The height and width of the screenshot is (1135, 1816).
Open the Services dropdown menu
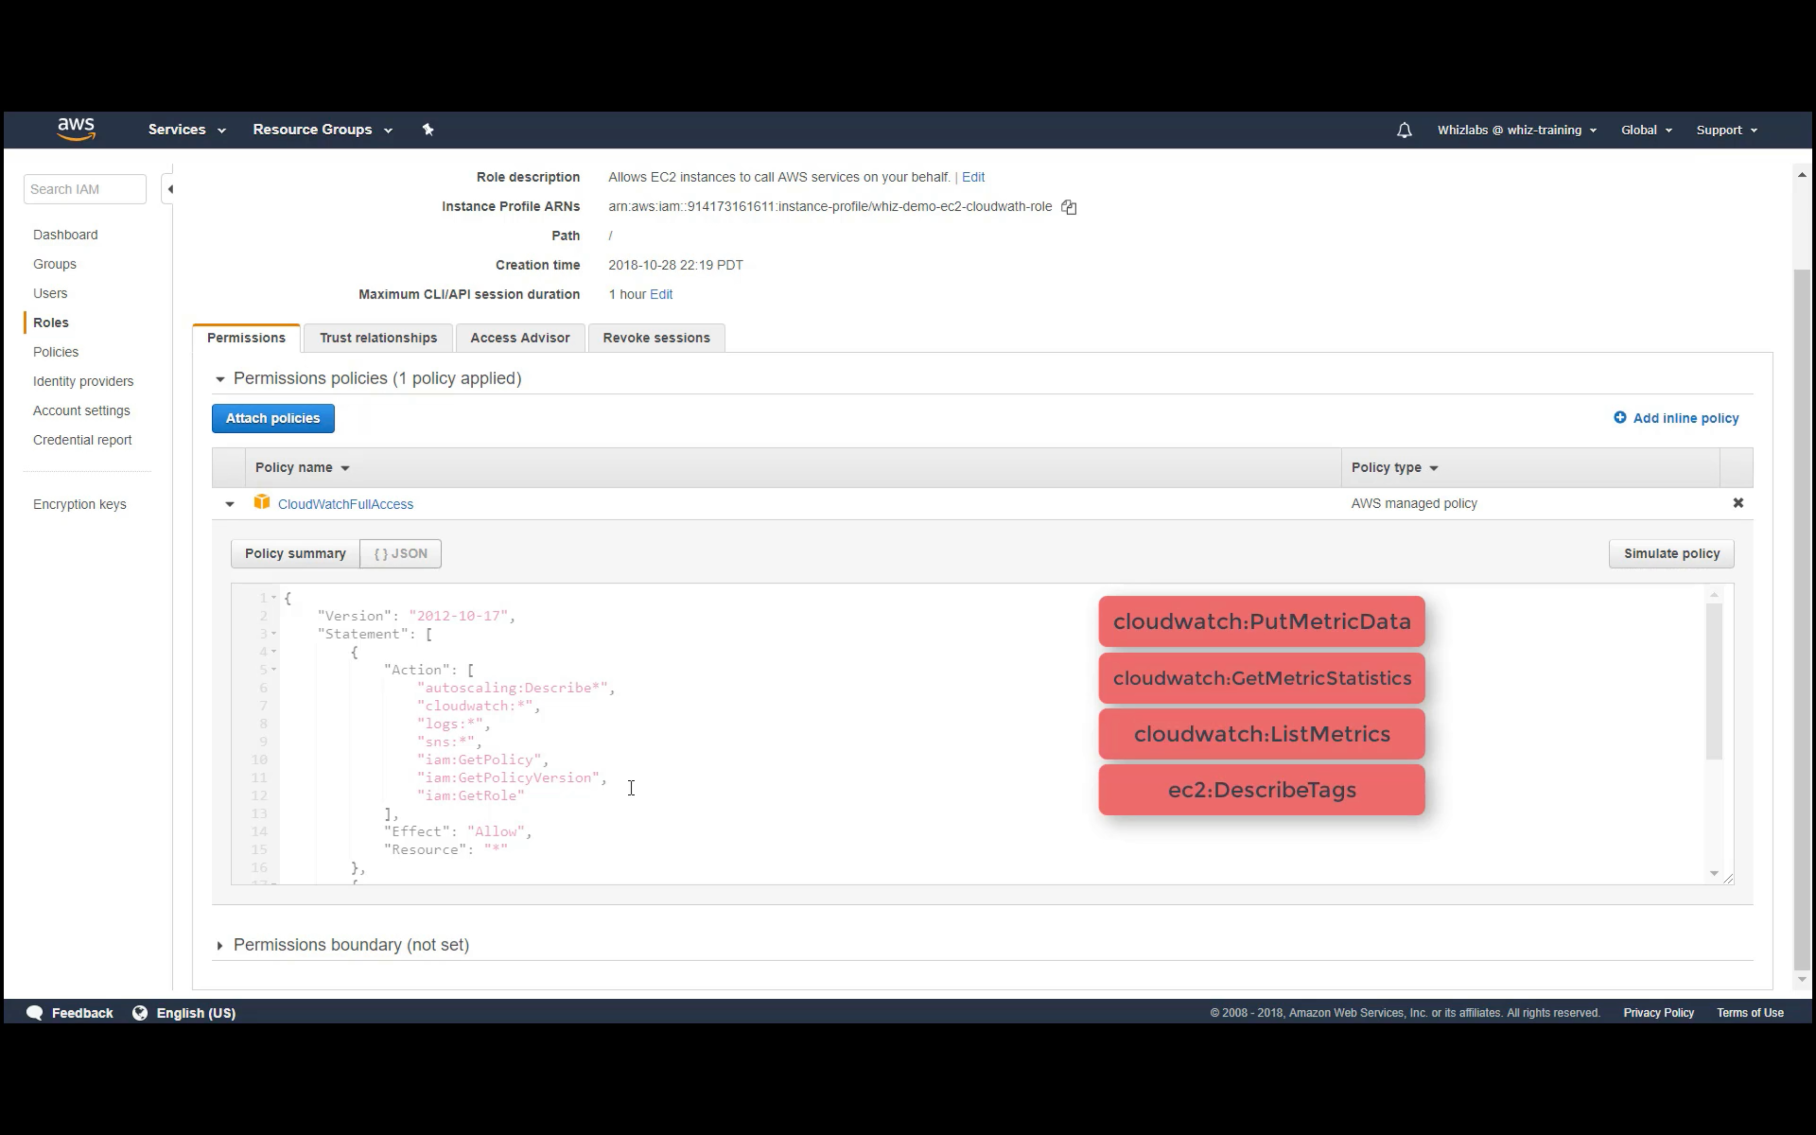point(186,130)
